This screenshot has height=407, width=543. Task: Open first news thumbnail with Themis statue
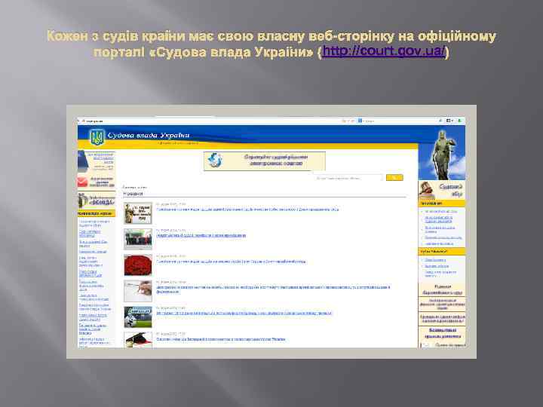click(x=138, y=213)
